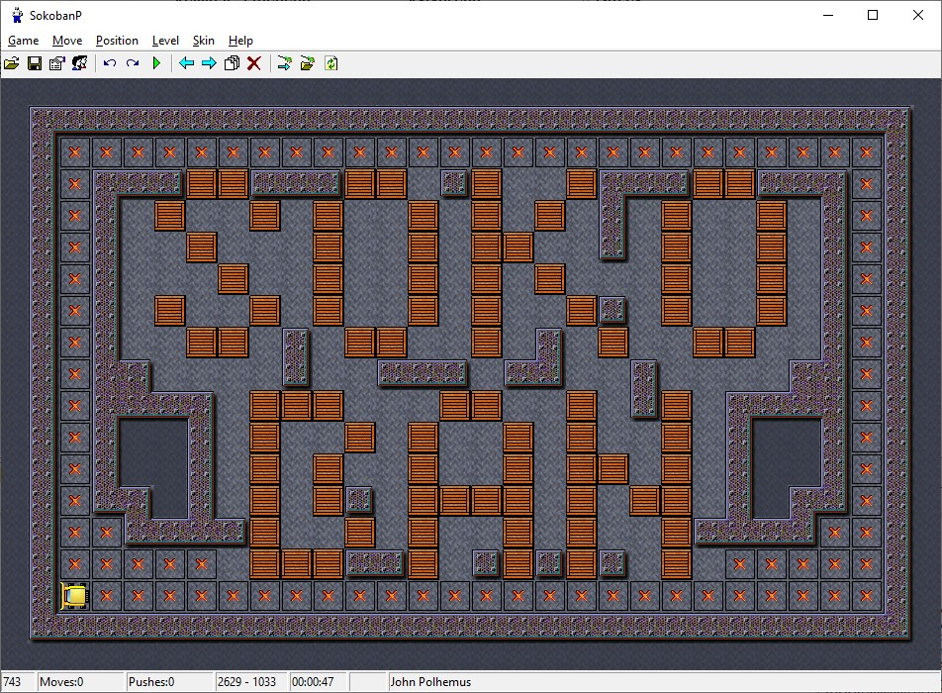
Task: Go to previous level with left arrow
Action: coord(186,63)
